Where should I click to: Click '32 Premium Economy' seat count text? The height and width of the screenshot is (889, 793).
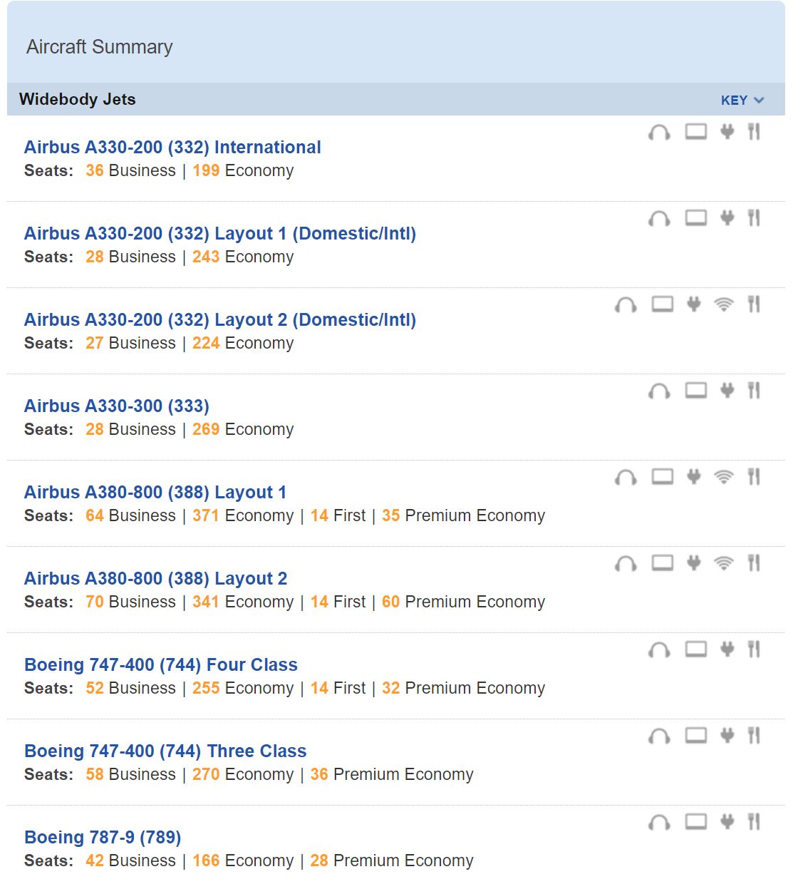point(463,688)
